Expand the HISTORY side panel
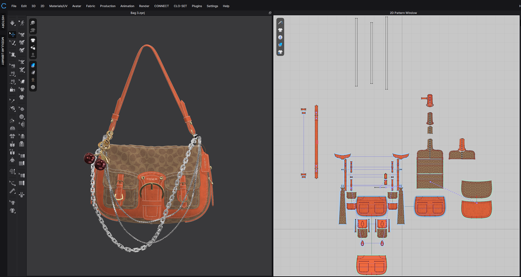The image size is (521, 277). coord(3,22)
